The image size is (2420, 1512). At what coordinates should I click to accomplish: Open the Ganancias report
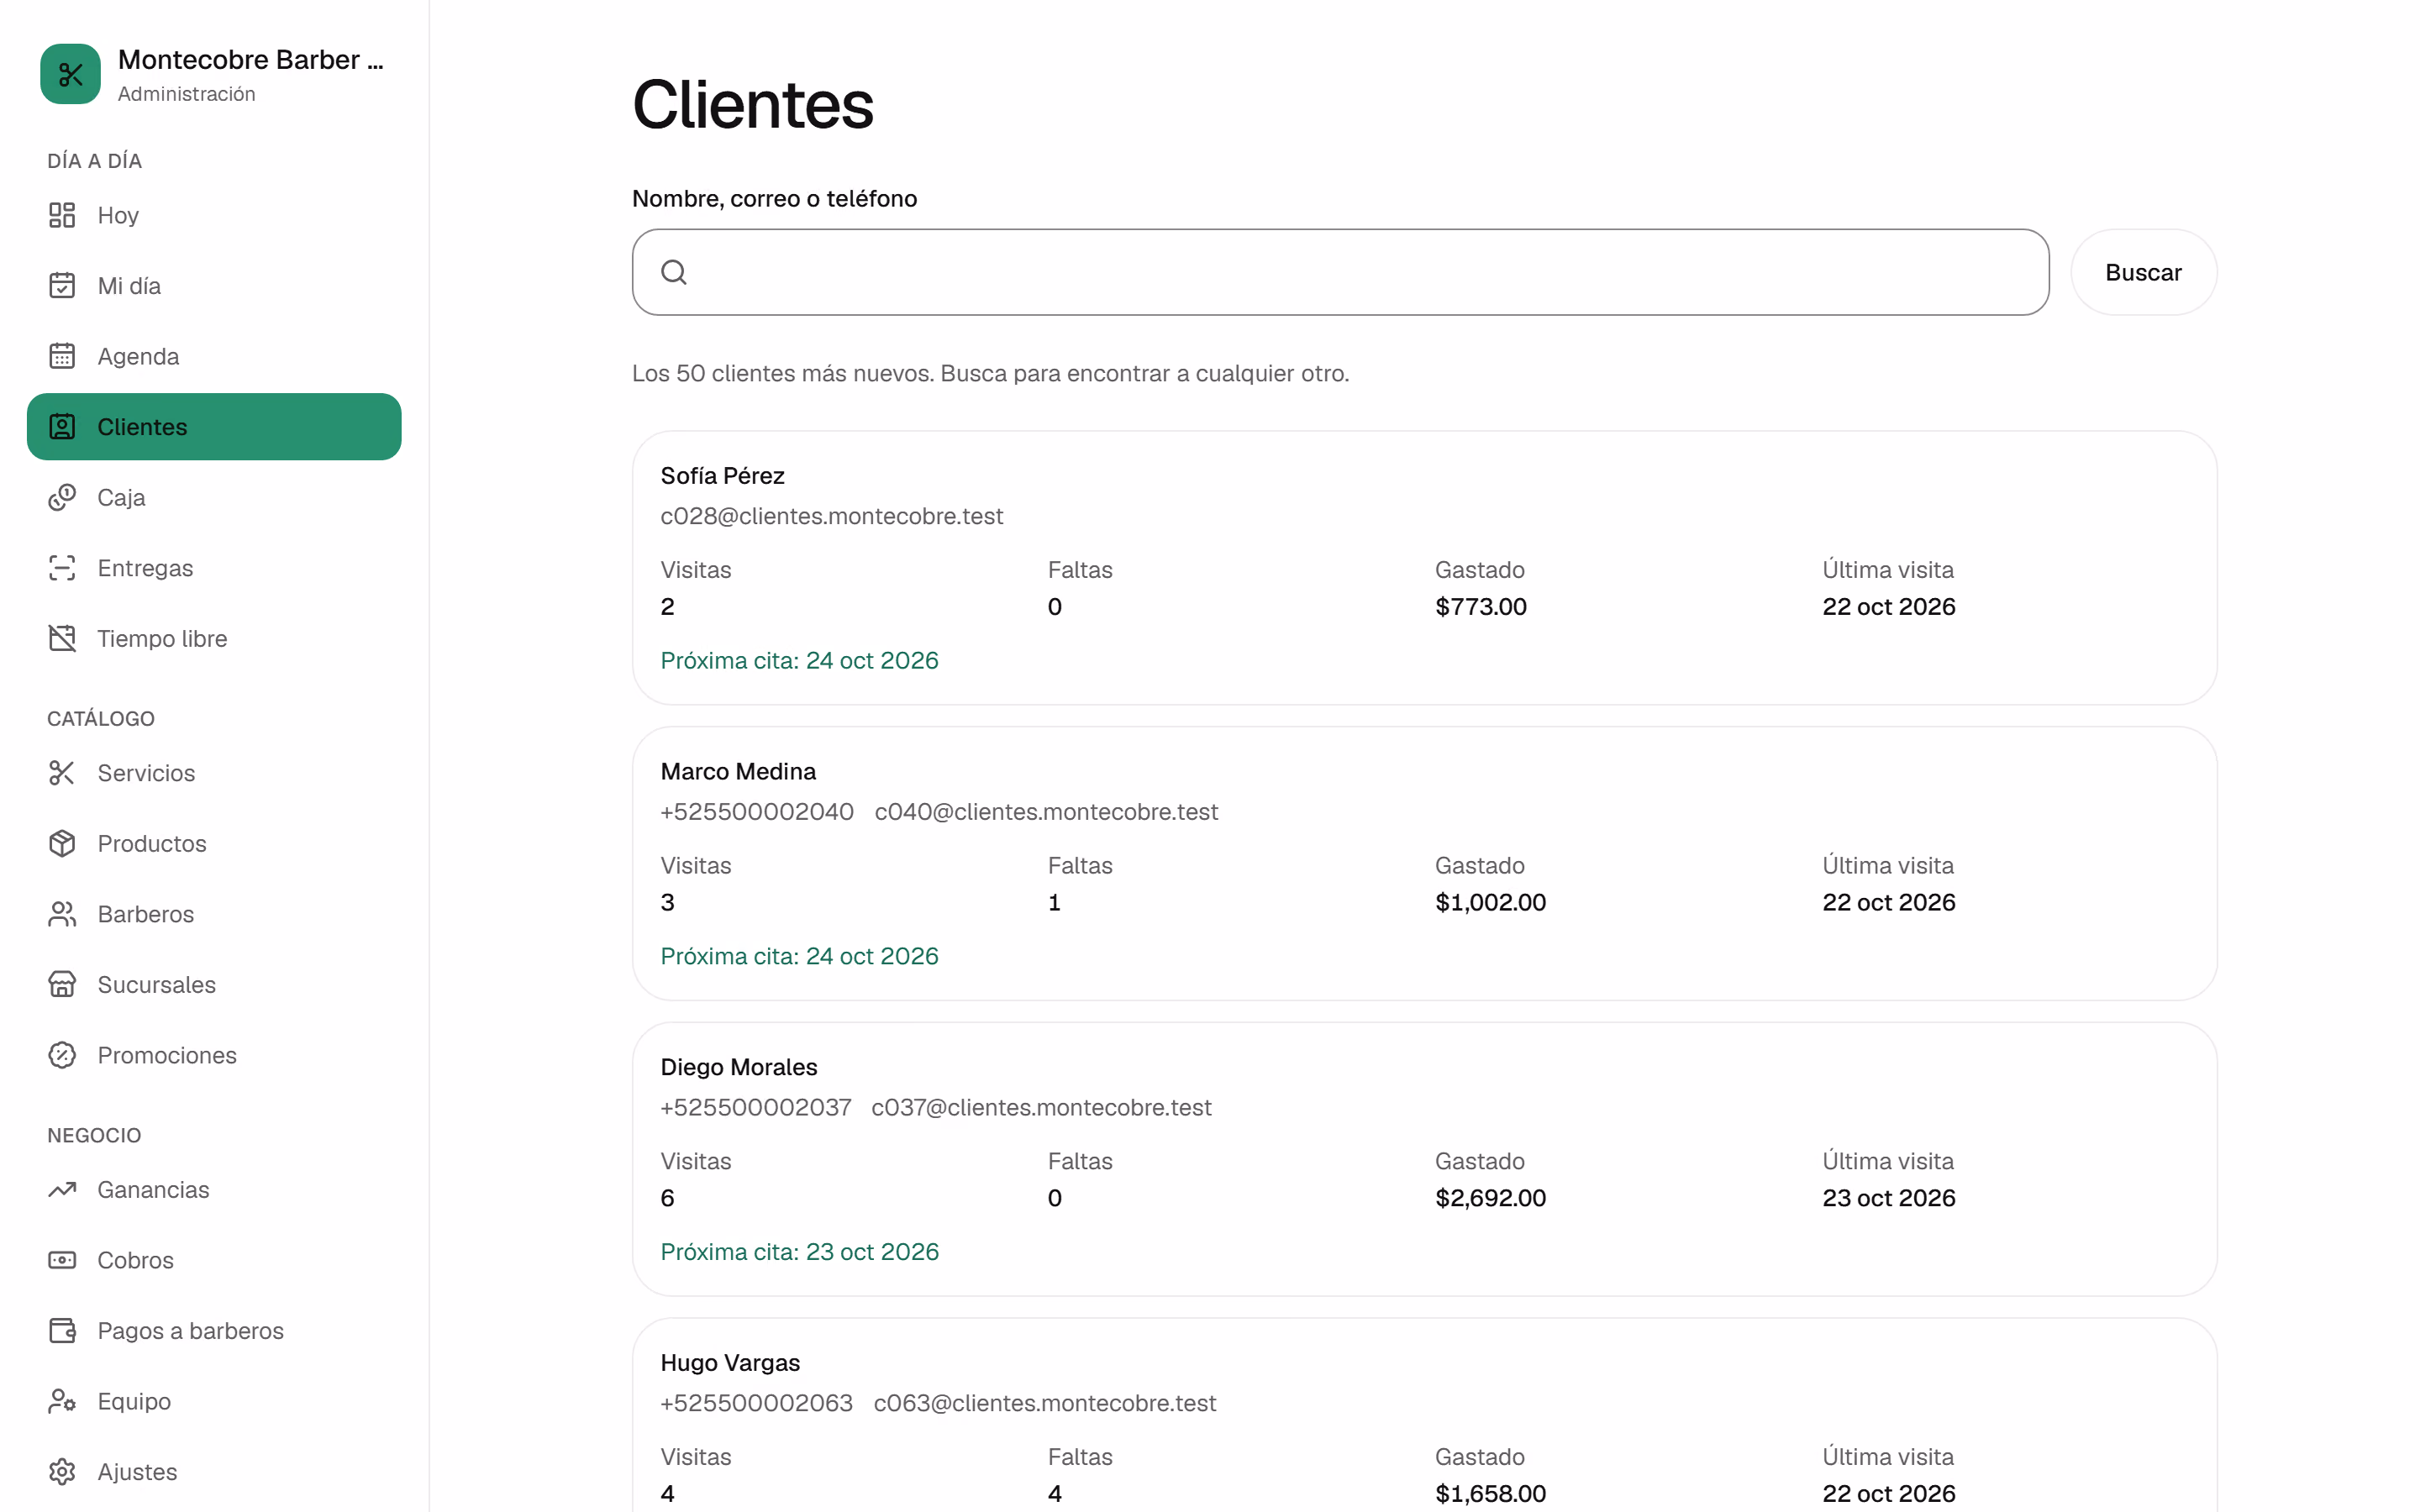point(214,1189)
